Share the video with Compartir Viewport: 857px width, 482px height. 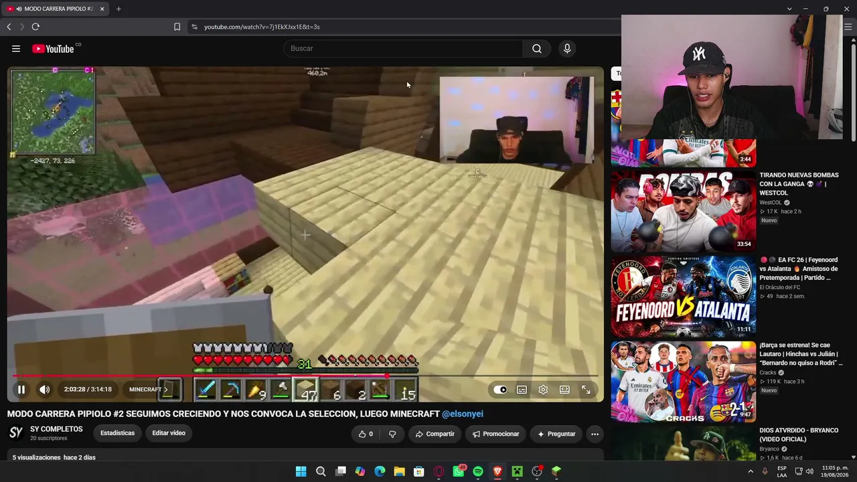point(435,434)
